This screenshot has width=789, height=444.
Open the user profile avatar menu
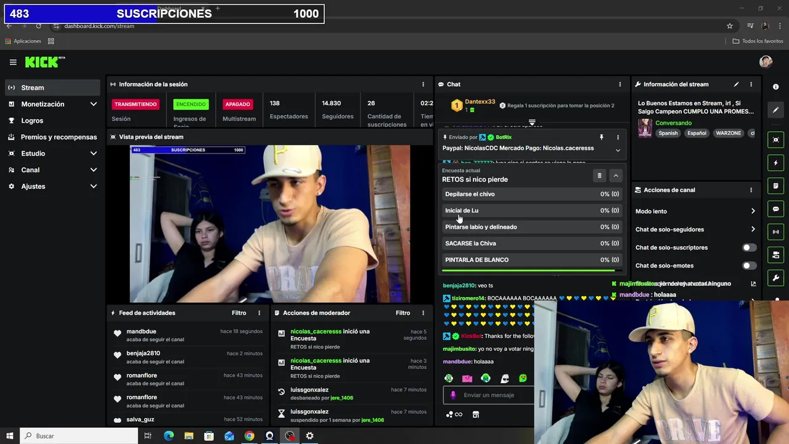pos(766,62)
